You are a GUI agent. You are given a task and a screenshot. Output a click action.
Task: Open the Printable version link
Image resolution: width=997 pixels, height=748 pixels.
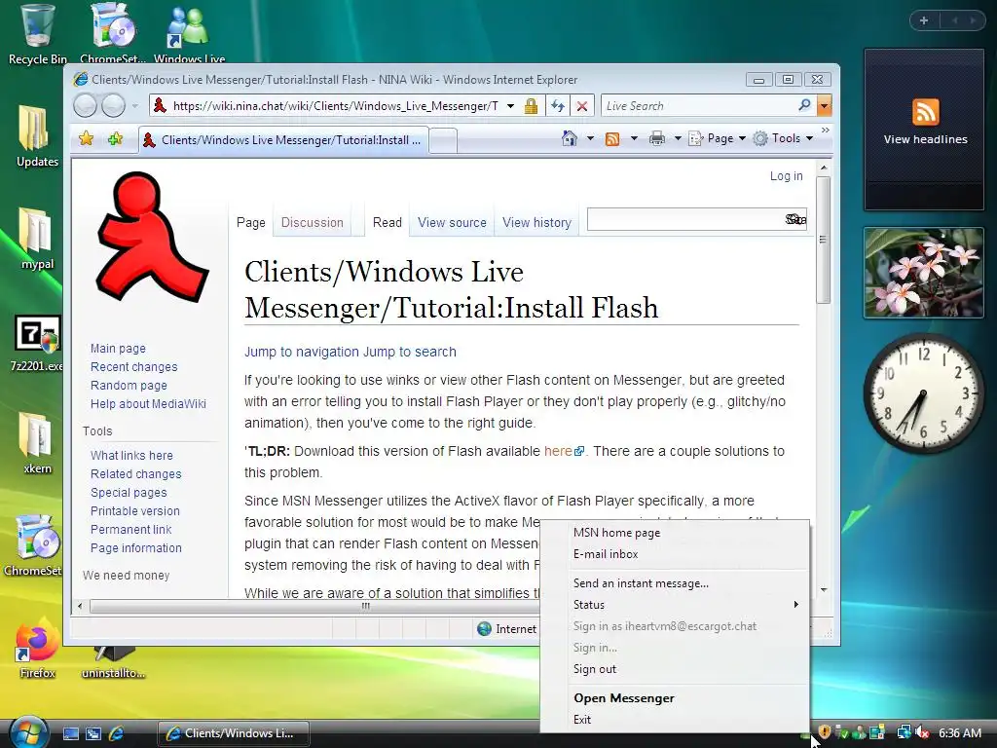[x=134, y=510]
